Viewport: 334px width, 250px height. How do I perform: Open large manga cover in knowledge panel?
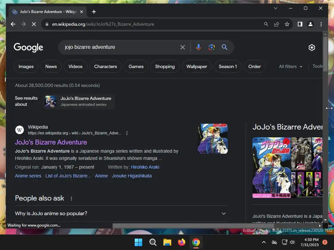tap(271, 168)
